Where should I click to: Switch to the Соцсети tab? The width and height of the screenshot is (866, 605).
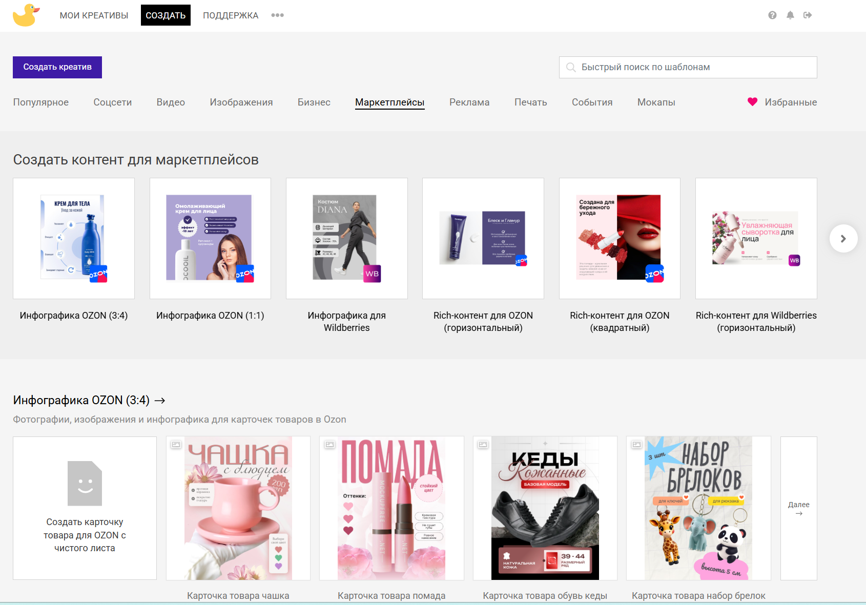112,102
